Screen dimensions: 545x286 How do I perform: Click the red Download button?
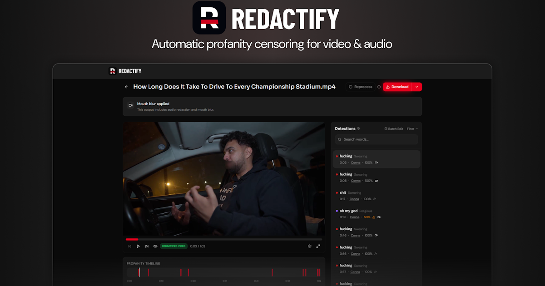coord(397,87)
